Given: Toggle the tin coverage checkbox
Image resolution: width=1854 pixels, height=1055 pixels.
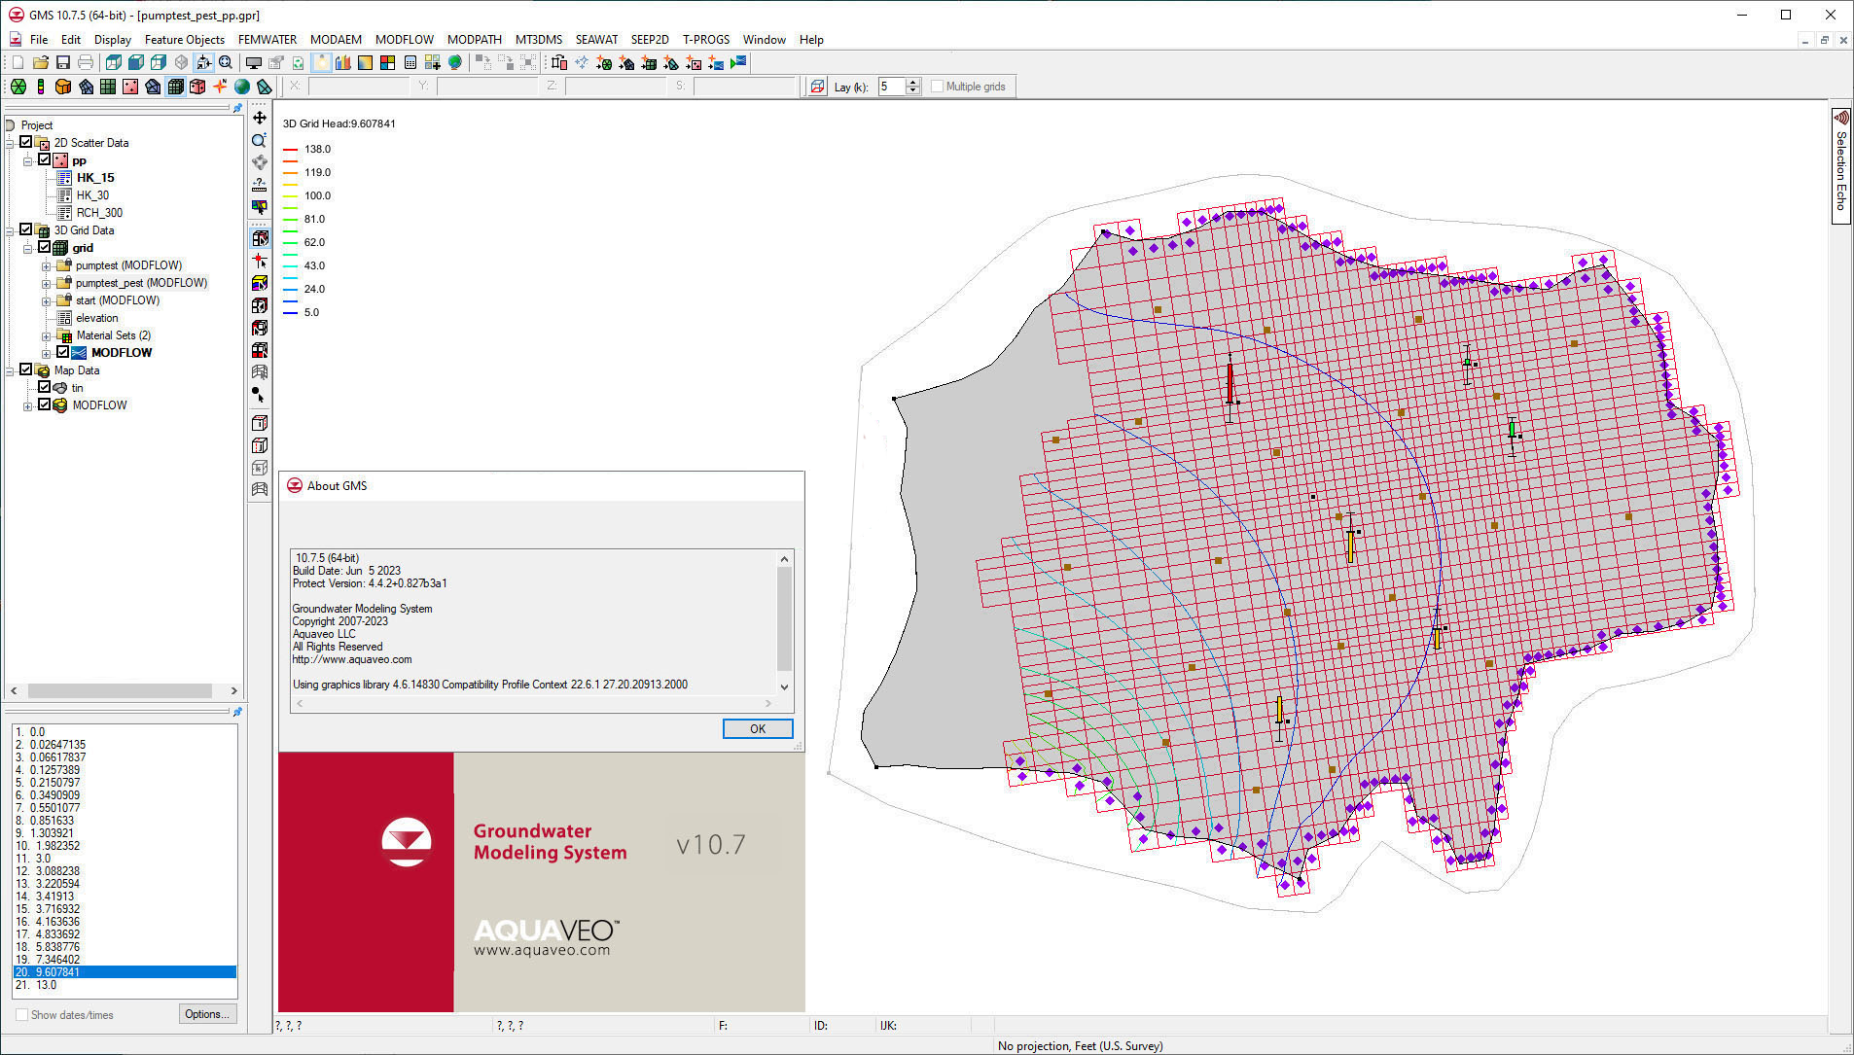Looking at the screenshot, I should coord(44,387).
